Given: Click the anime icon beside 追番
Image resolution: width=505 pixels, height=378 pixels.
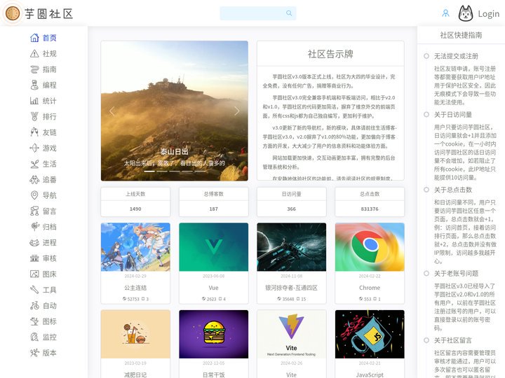Looking at the screenshot, I should (34, 180).
